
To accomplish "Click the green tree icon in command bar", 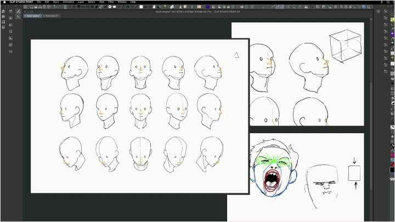I will click(165, 7).
